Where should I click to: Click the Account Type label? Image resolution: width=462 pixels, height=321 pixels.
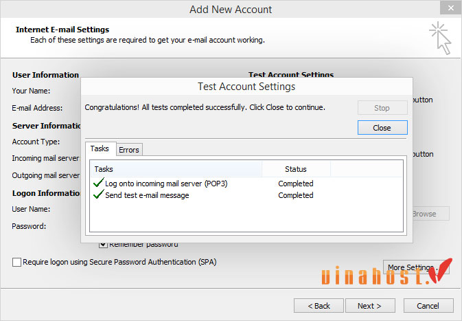(x=36, y=142)
